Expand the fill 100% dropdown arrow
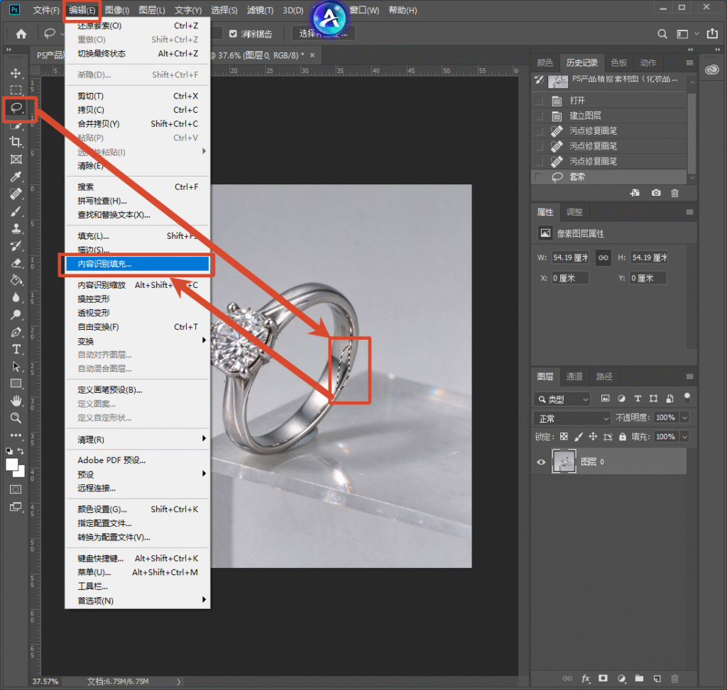Image resolution: width=727 pixels, height=690 pixels. pos(684,437)
